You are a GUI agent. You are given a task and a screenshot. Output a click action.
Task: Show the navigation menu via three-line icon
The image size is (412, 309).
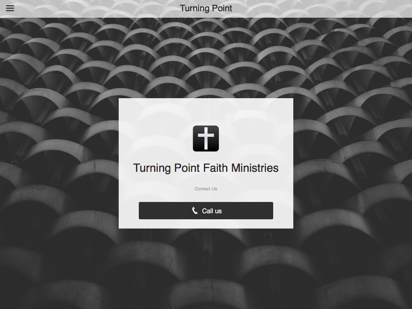coord(10,8)
